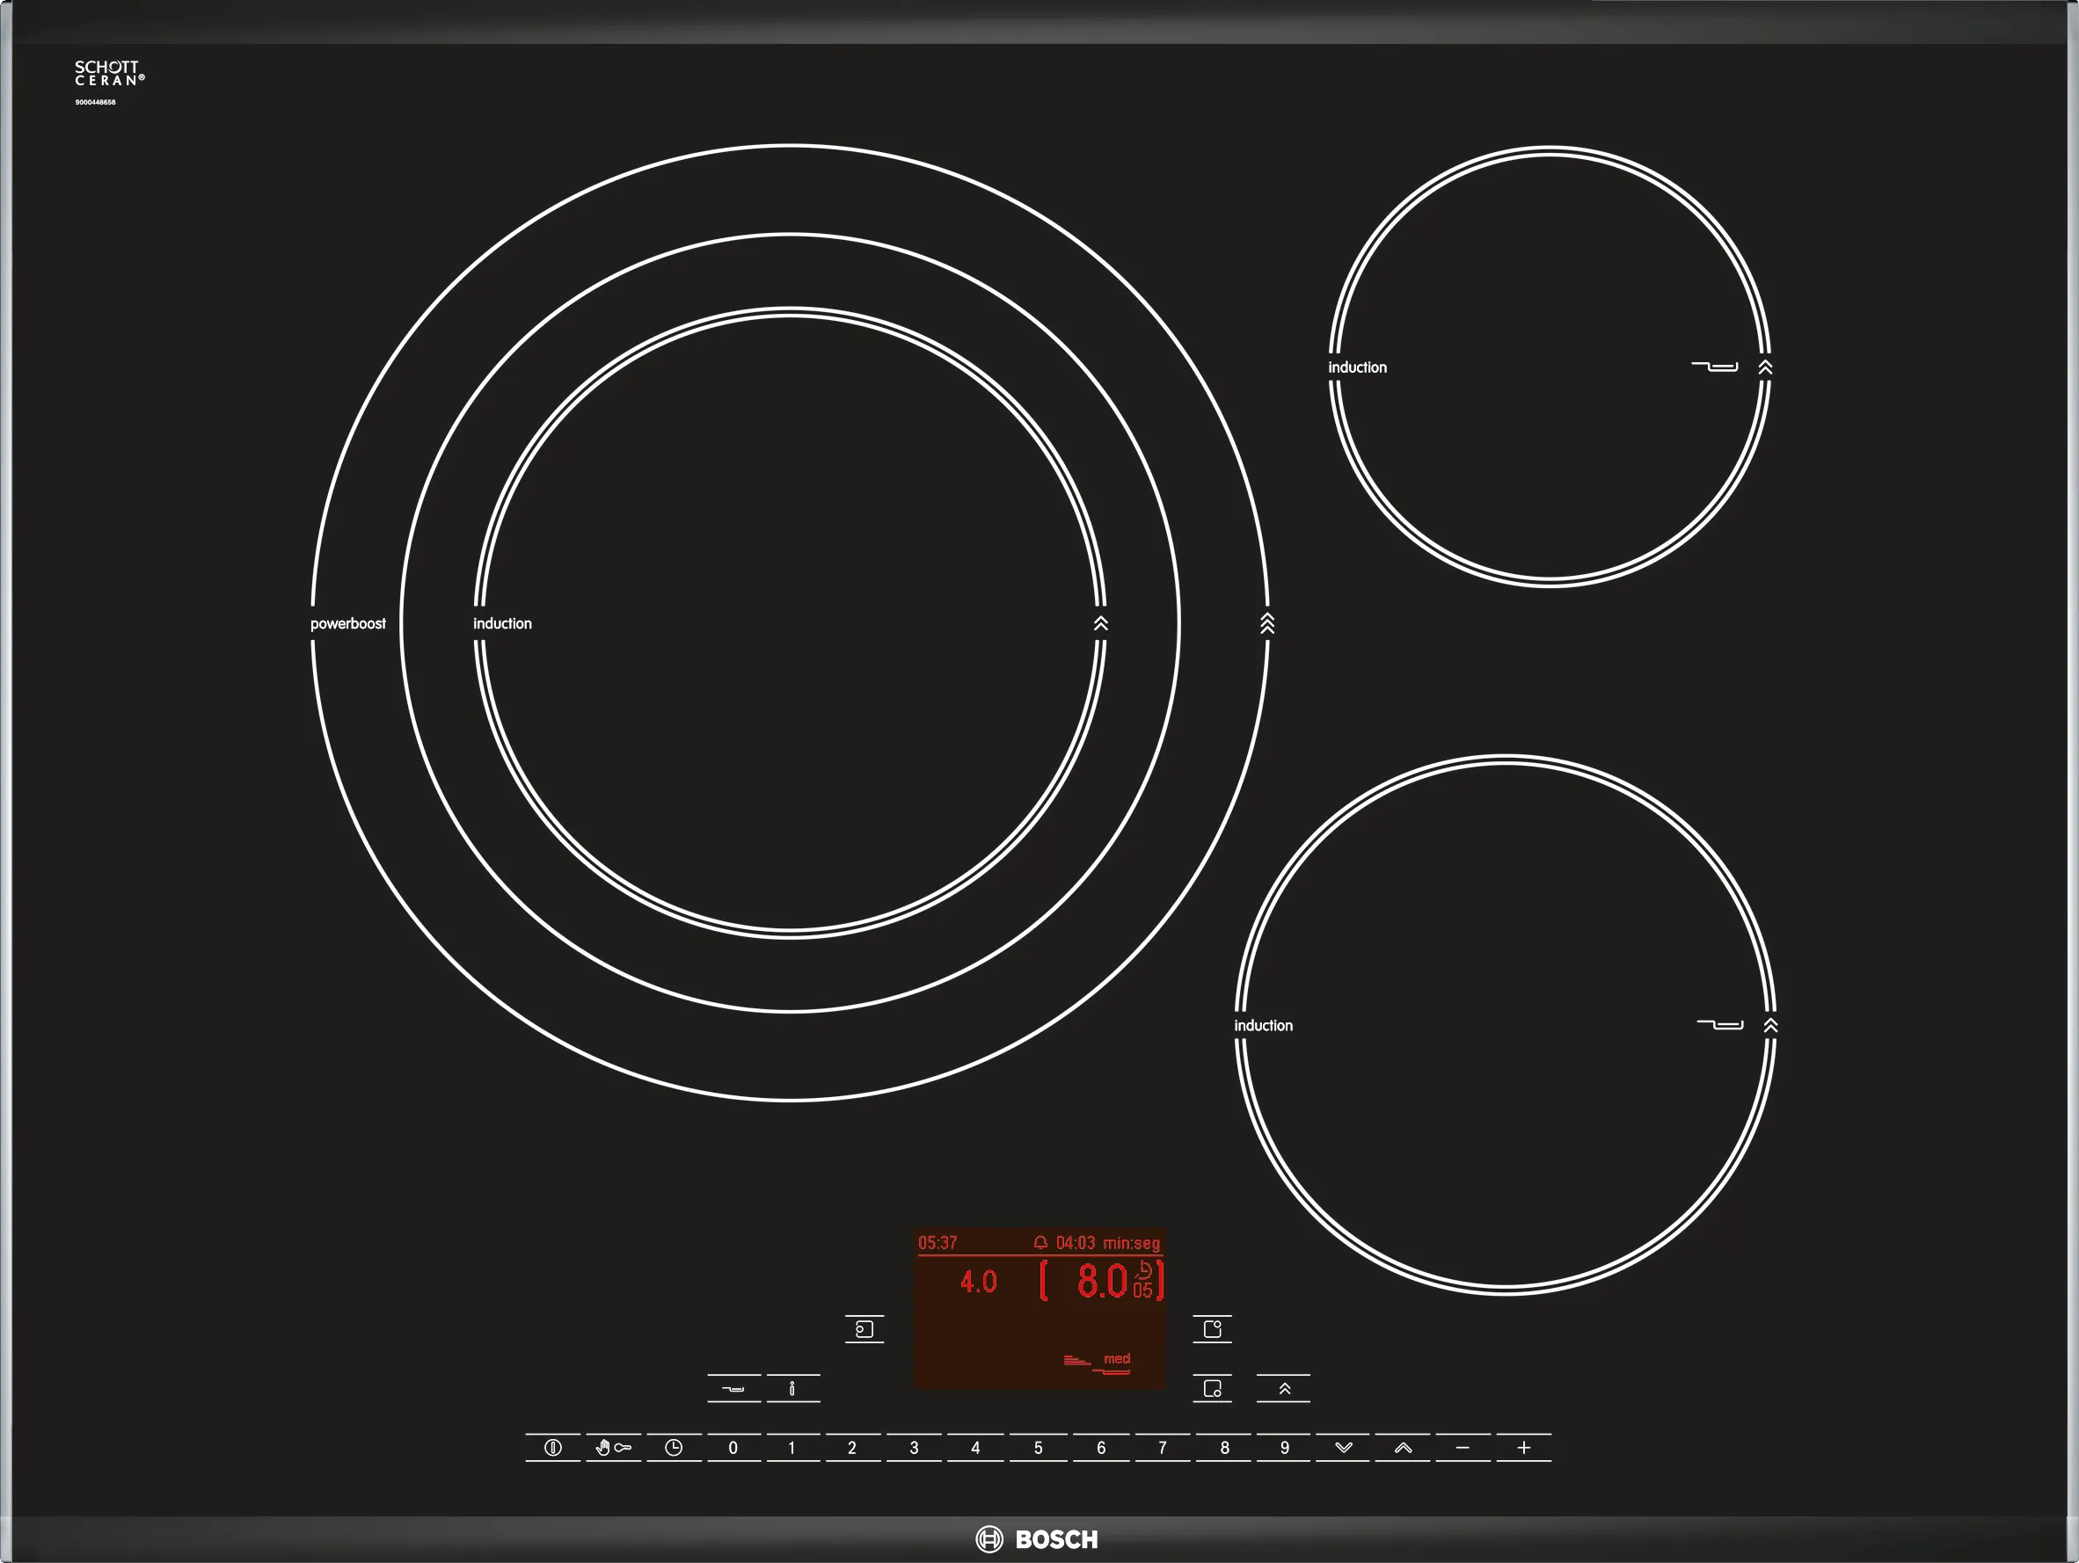Tap the minus key
This screenshot has height=1563, width=2079.
coord(1463,1448)
